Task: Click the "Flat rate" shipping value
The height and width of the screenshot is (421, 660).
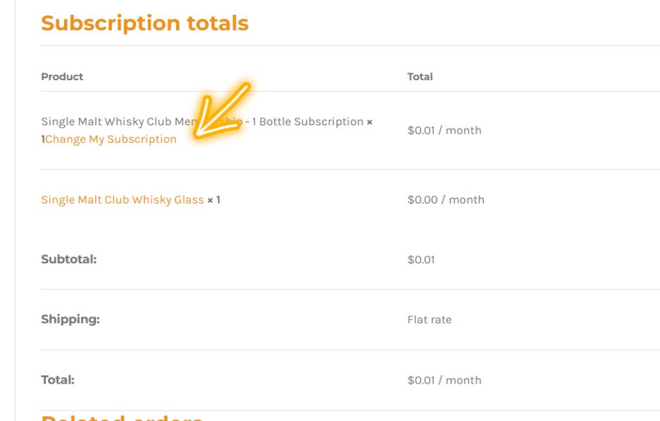Action: [x=429, y=320]
